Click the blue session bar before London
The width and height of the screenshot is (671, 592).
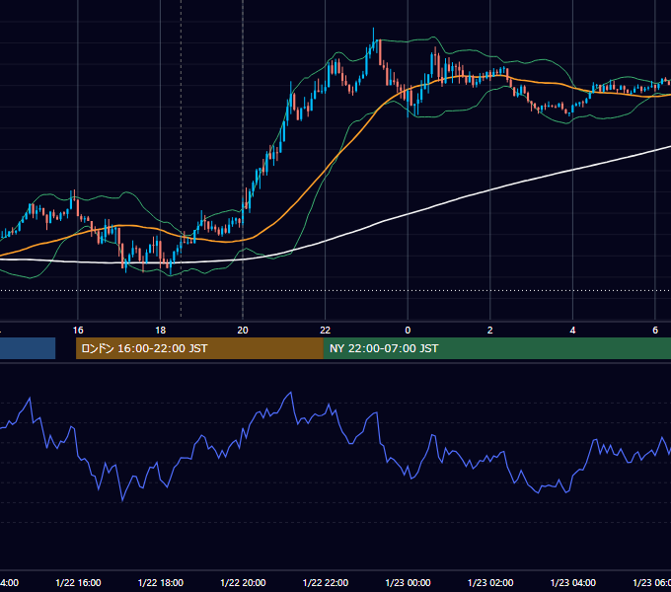pos(28,348)
